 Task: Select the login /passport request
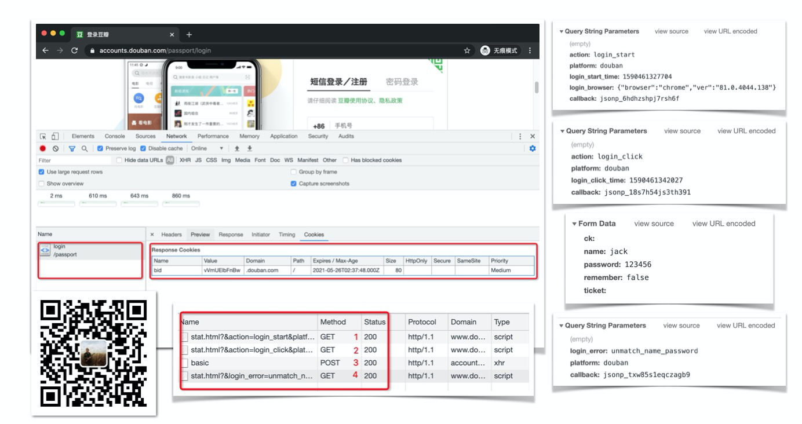coord(90,251)
